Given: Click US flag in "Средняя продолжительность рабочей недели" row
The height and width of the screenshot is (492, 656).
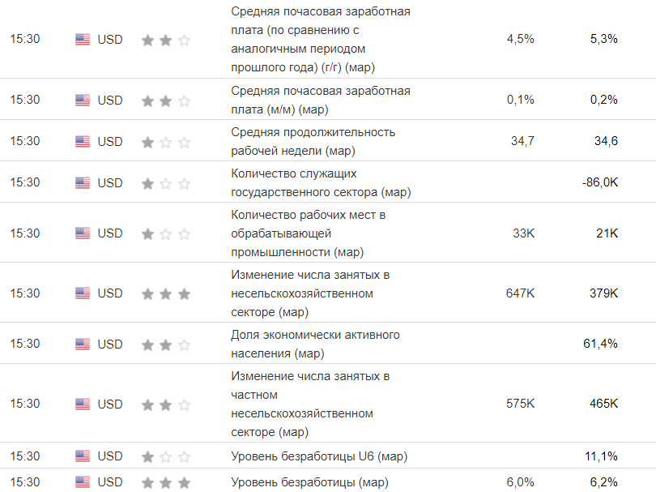Looking at the screenshot, I should 83,142.
